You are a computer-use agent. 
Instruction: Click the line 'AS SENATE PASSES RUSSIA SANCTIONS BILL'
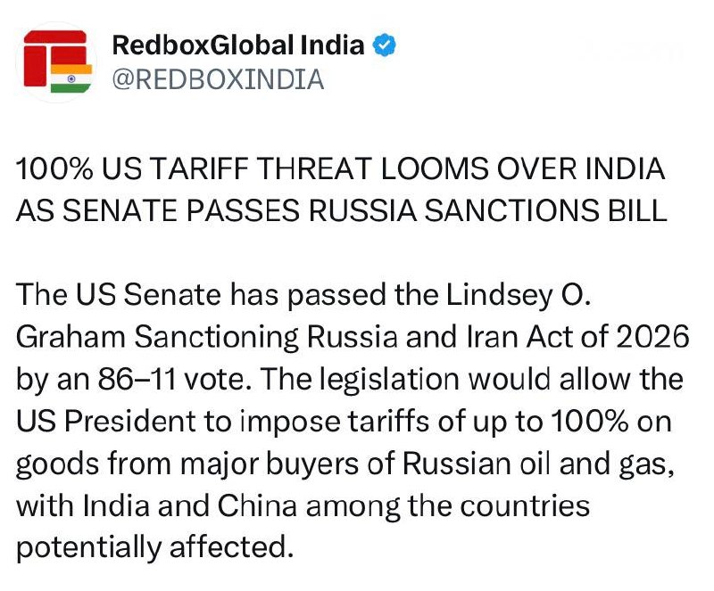click(x=342, y=210)
